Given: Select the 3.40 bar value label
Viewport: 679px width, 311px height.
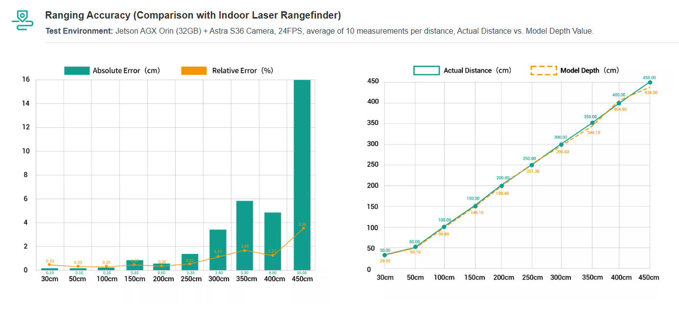Looking at the screenshot, I should pyautogui.click(x=218, y=272).
